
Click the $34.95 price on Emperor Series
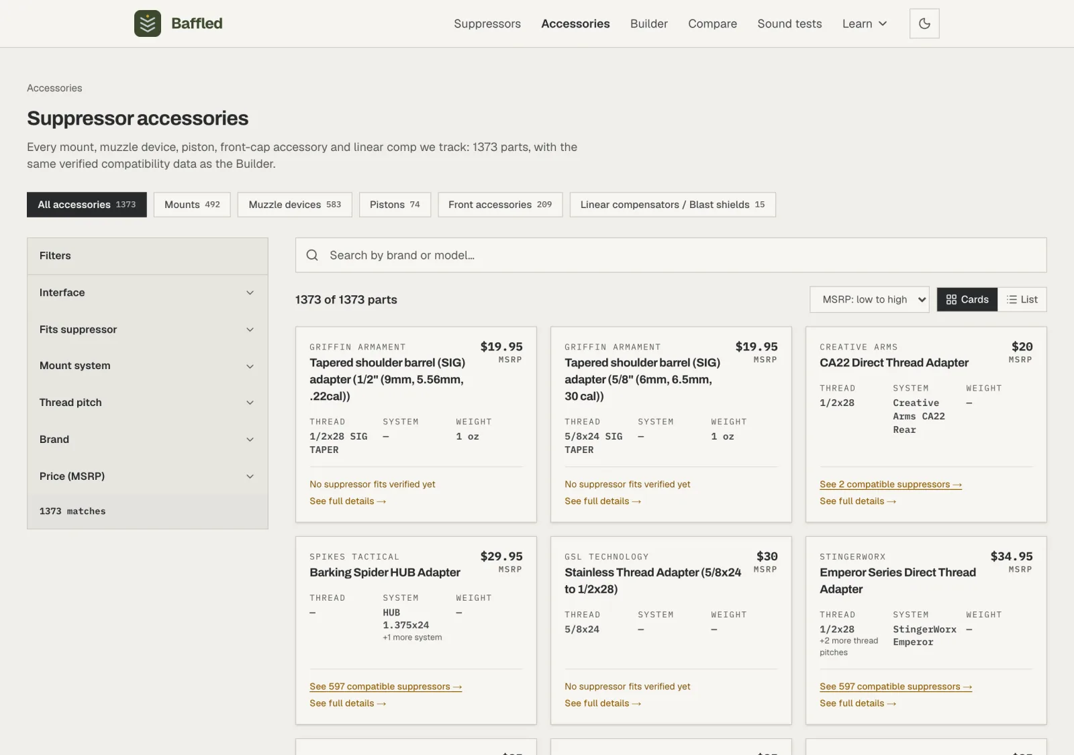click(1012, 556)
